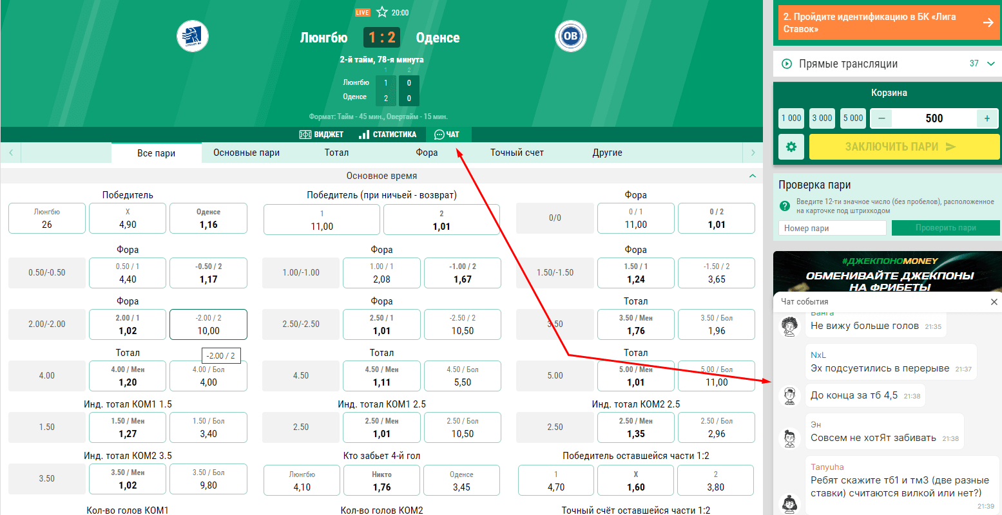
Task: Click the Люнгбю team logo
Action: pos(193,36)
